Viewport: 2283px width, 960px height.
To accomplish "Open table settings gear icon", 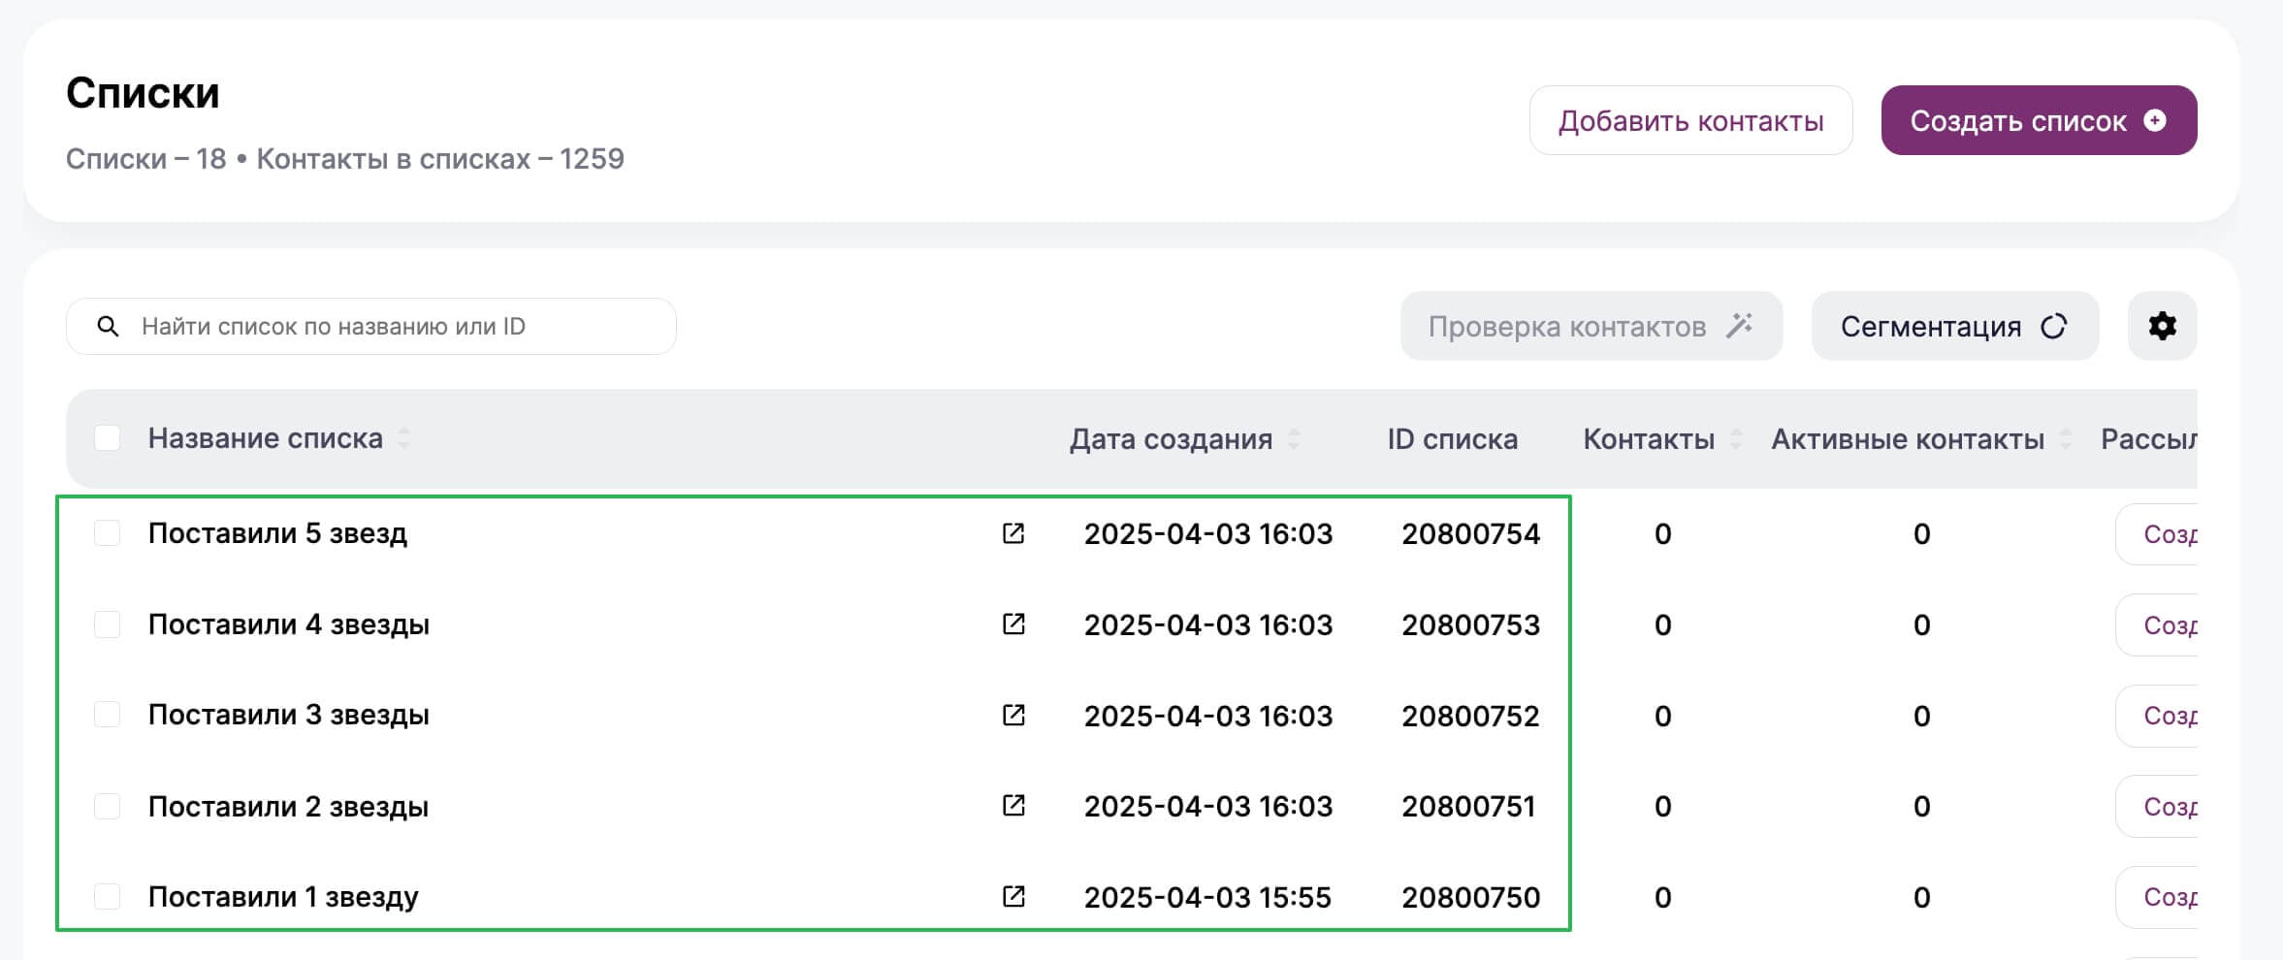I will [x=2162, y=326].
